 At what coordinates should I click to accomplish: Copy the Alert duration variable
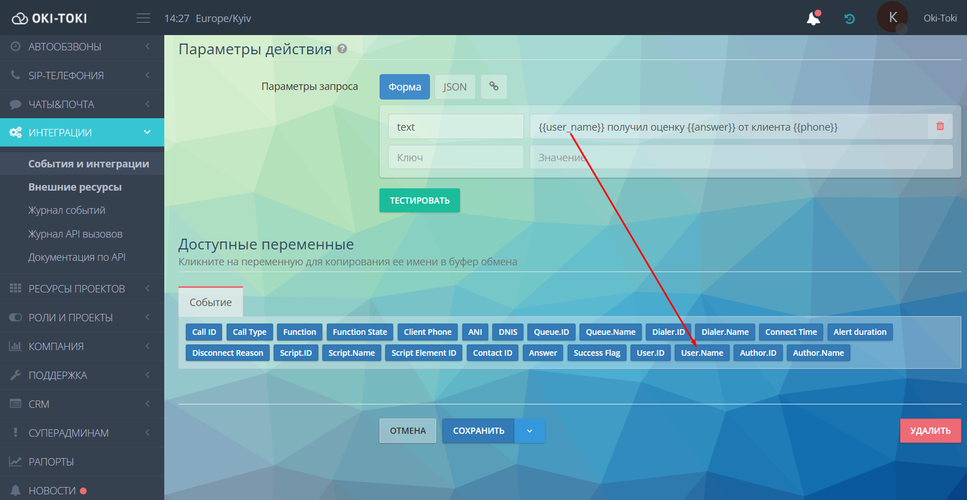(x=860, y=331)
